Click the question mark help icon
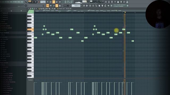The width and height of the screenshot is (170, 95). pos(115,2)
